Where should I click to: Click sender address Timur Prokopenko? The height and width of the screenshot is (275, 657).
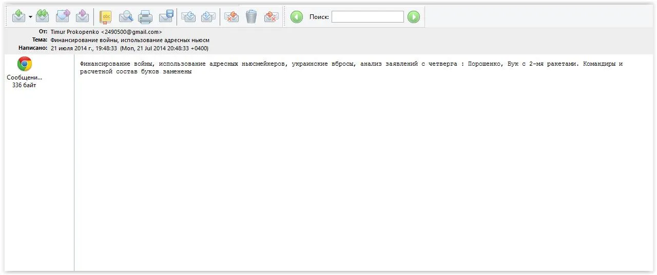coord(106,32)
